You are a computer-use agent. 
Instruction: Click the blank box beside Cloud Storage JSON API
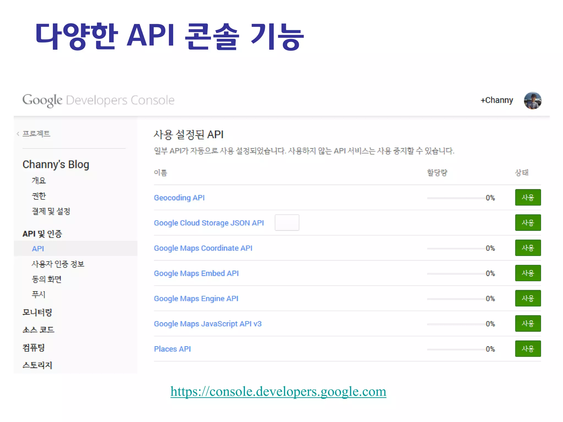(x=287, y=223)
